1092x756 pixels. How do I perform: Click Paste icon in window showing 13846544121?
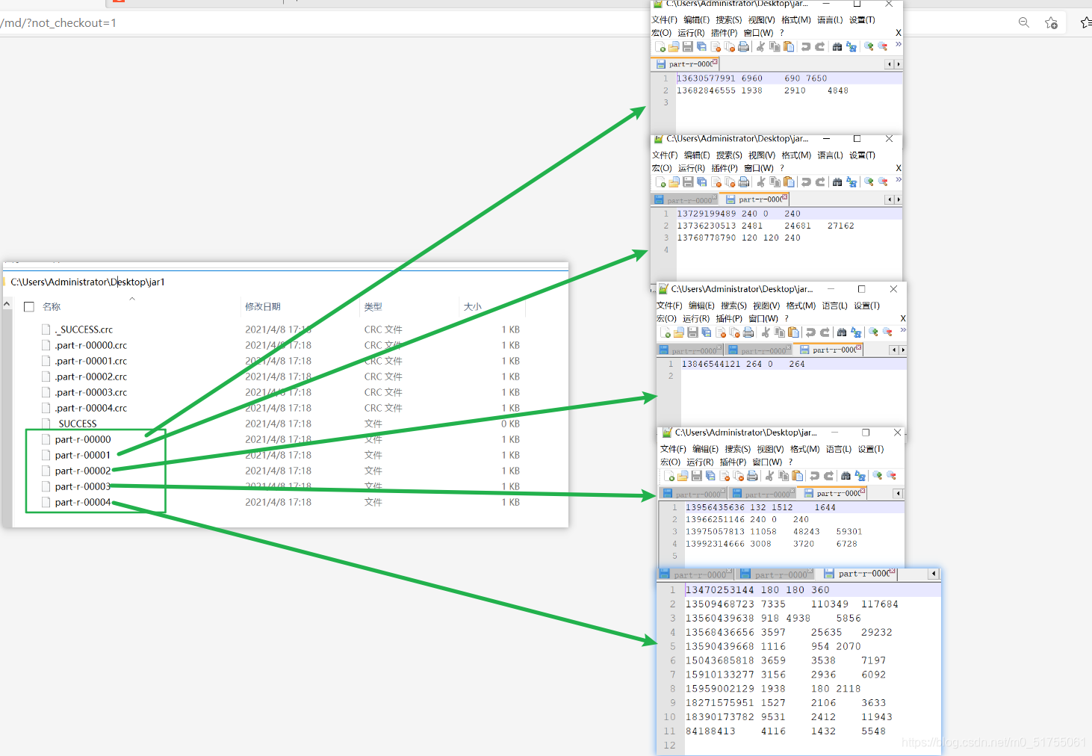[x=793, y=332]
